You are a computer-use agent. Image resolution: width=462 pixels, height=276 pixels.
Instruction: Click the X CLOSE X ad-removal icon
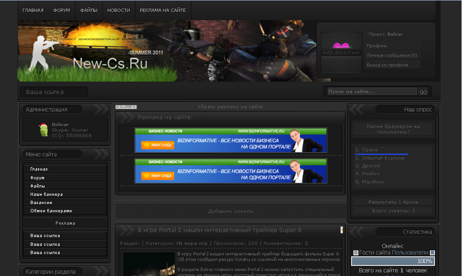click(126, 107)
